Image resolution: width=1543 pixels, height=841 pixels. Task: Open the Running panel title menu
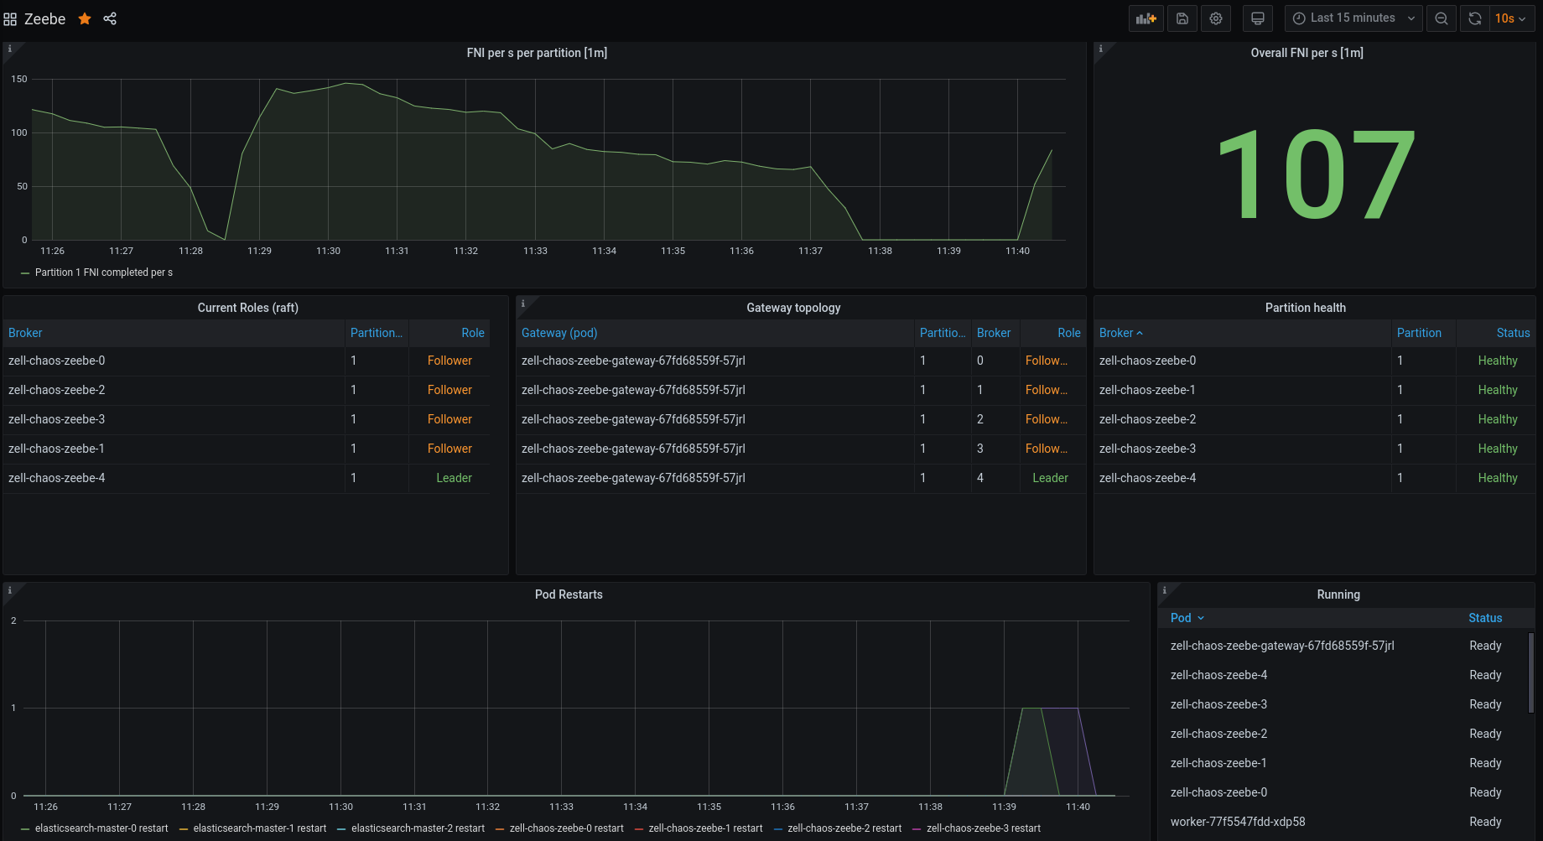coord(1338,594)
